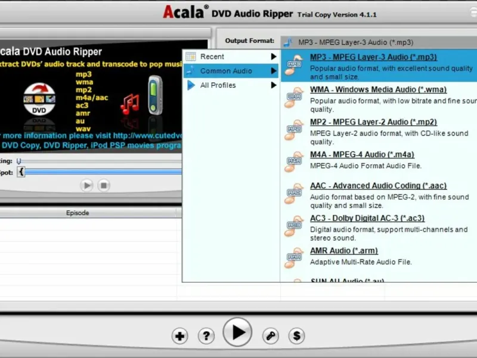Click the music note icon in Output Format box
Viewport: 477px width, 358px height.
[288, 42]
